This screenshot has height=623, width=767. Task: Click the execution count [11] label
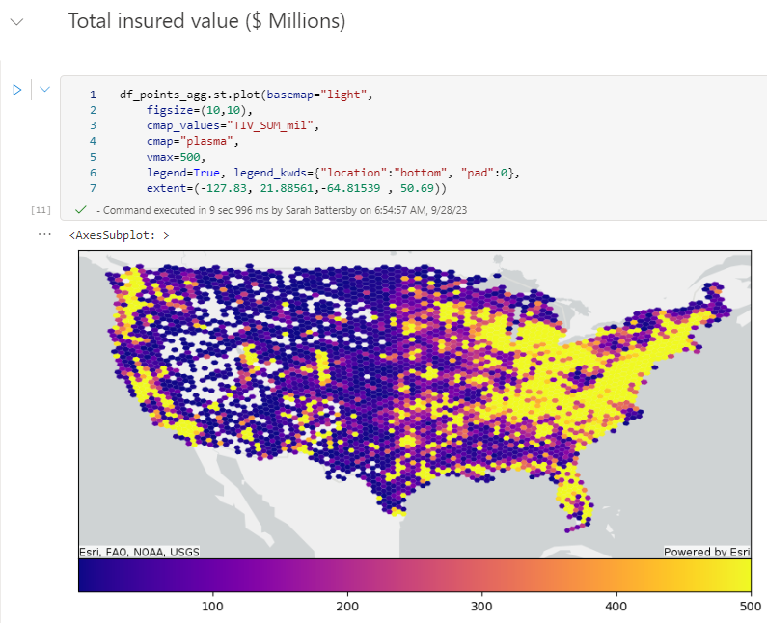(x=41, y=209)
